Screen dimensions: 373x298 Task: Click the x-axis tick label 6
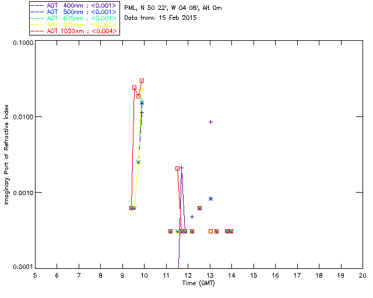[57, 275]
